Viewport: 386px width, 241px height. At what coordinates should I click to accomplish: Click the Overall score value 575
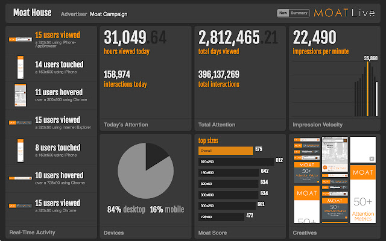[x=259, y=149]
